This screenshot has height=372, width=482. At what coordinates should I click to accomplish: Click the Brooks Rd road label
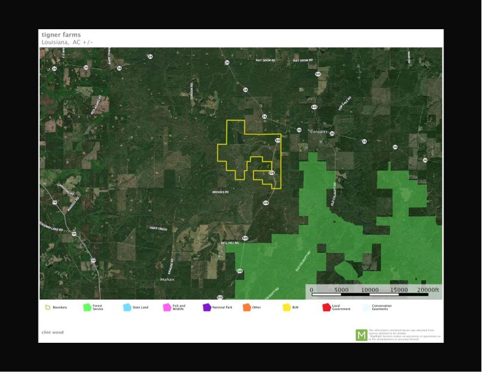click(221, 192)
